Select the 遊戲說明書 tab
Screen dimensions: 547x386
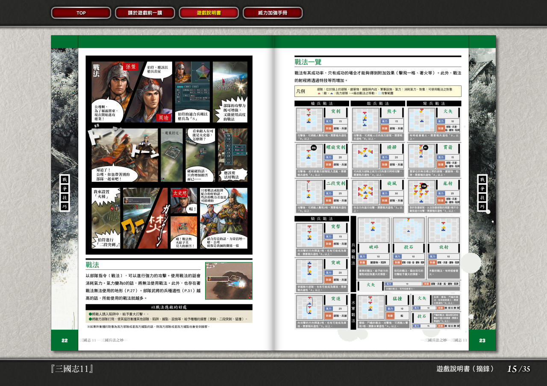tap(209, 13)
